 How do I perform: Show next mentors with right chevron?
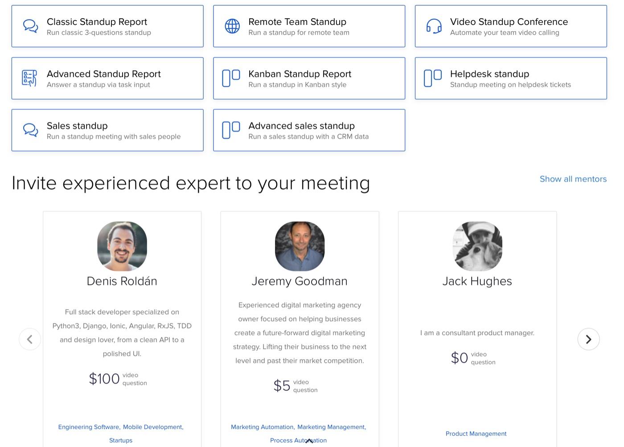coord(588,339)
